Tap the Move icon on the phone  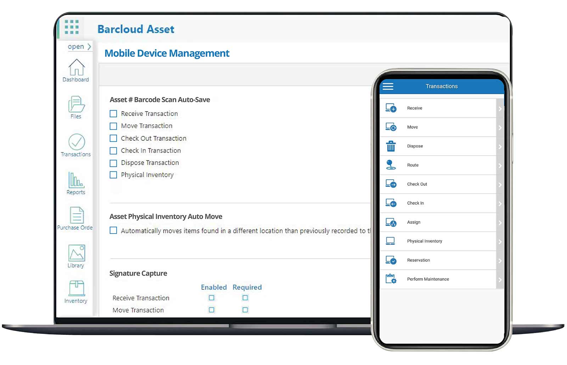click(x=391, y=127)
